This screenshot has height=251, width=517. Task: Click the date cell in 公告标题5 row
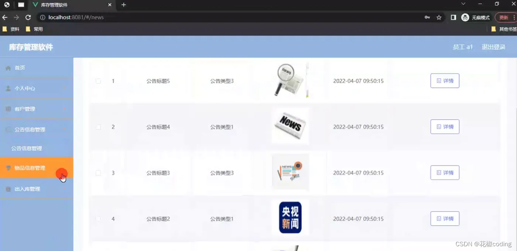coord(358,81)
